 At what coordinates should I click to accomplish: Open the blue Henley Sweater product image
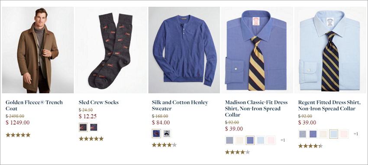[184, 50]
